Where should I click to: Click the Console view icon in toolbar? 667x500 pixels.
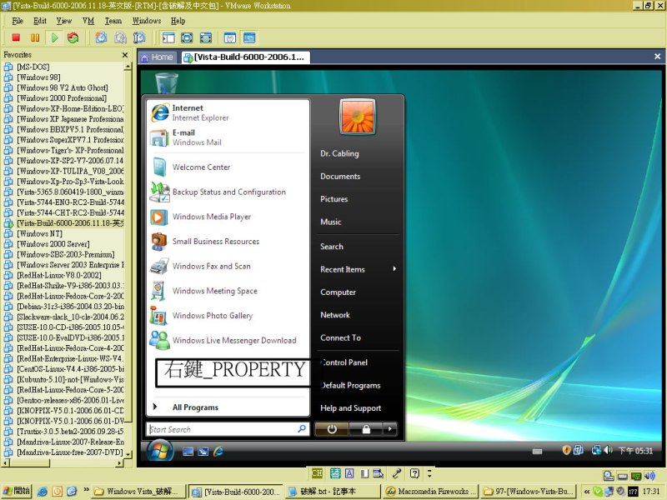249,37
